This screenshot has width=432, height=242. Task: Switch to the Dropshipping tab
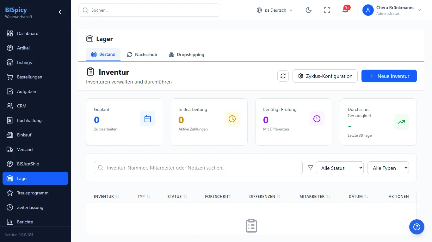pos(186,55)
